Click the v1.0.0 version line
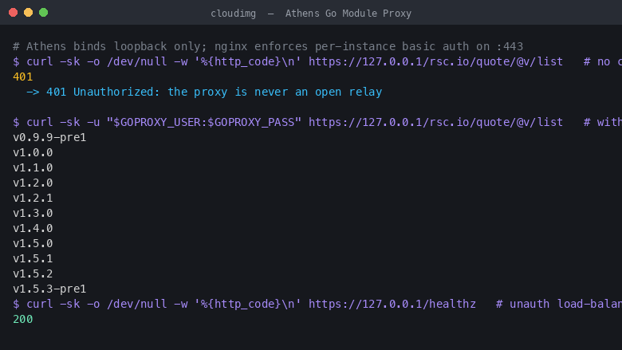 (x=33, y=152)
